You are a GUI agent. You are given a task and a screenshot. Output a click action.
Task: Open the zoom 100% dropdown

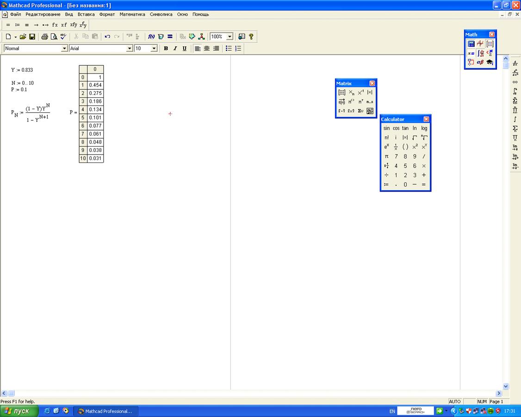tap(229, 37)
